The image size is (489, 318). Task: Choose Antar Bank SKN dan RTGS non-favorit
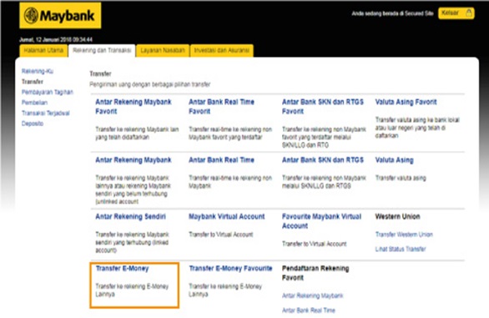pyautogui.click(x=323, y=160)
